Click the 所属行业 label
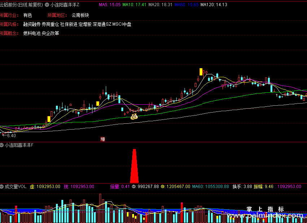This screenshot has height=223, width=307. 9,15
